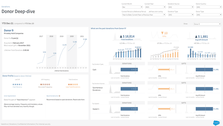
Task: Open the Show donor dropdown
Action: click(x=207, y=24)
